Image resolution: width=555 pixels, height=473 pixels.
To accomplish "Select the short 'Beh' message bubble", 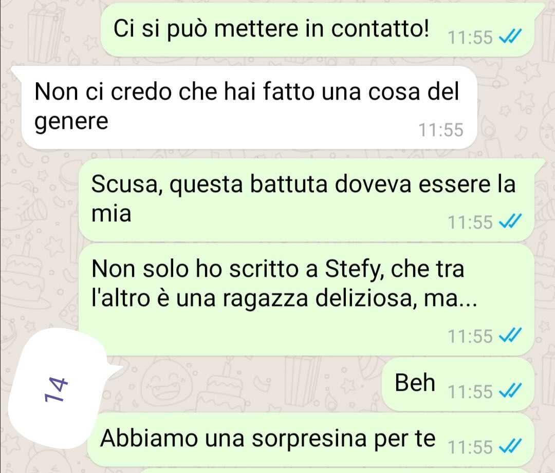I will coord(458,384).
